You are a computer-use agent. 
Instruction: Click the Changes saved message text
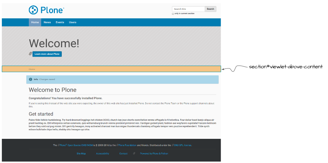tap(47, 79)
